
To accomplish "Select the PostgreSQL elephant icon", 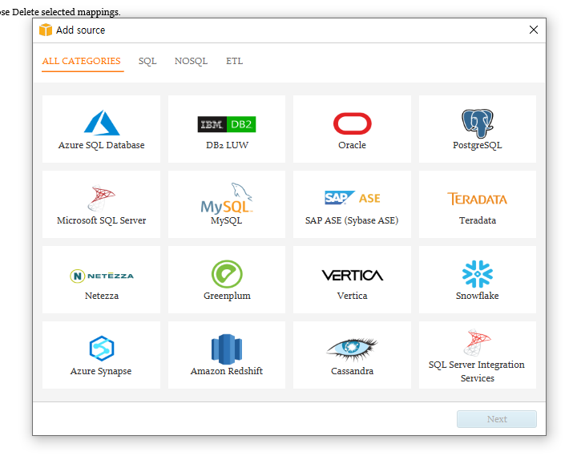I will (478, 123).
